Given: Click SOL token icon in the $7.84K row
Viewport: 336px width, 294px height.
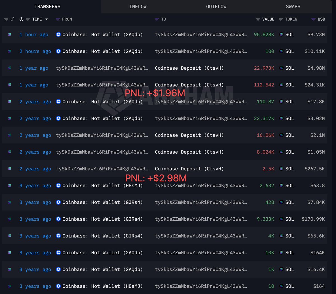Looking at the screenshot, I should 281,203.
